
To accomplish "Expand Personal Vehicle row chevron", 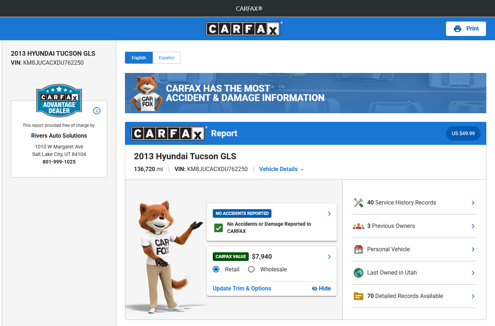I will [473, 249].
